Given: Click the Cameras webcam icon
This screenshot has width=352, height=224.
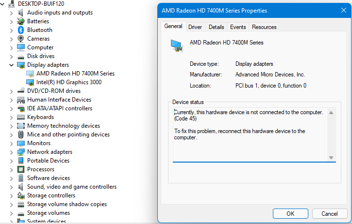Looking at the screenshot, I should click(x=21, y=39).
